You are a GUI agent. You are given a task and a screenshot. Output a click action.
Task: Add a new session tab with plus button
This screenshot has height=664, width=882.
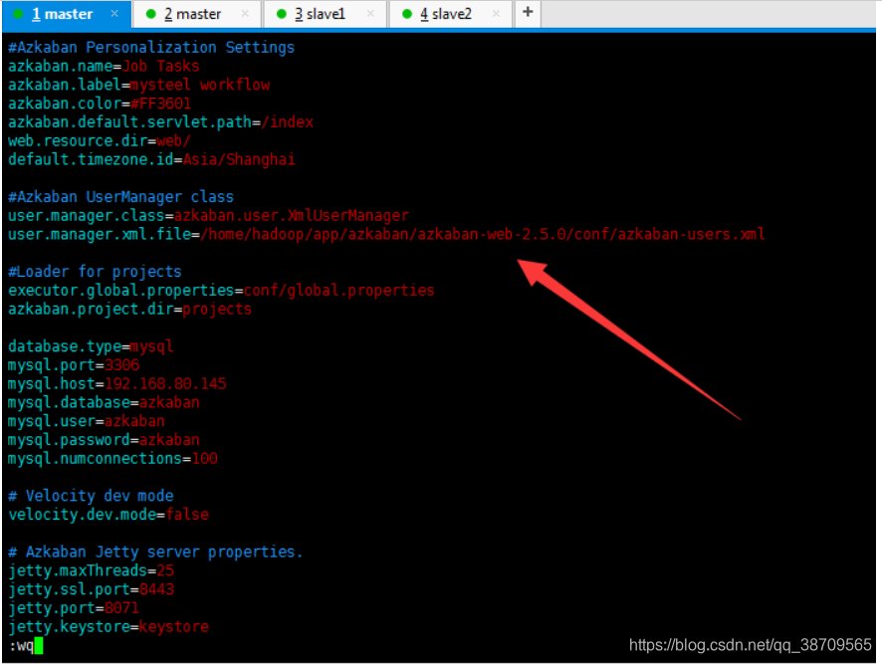pyautogui.click(x=528, y=12)
